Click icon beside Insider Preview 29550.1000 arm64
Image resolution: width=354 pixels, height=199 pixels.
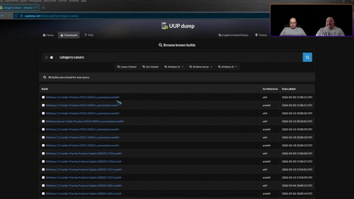(x=43, y=129)
